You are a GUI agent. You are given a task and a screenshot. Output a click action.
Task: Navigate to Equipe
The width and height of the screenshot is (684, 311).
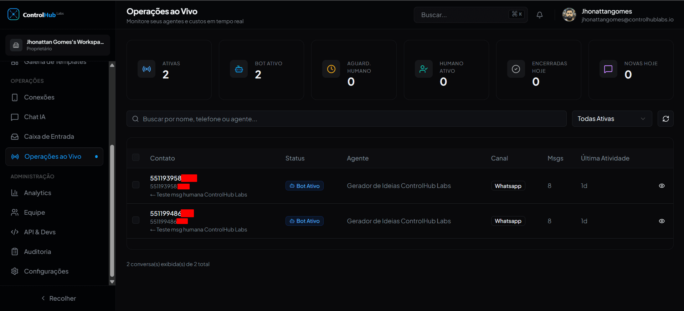click(54, 213)
